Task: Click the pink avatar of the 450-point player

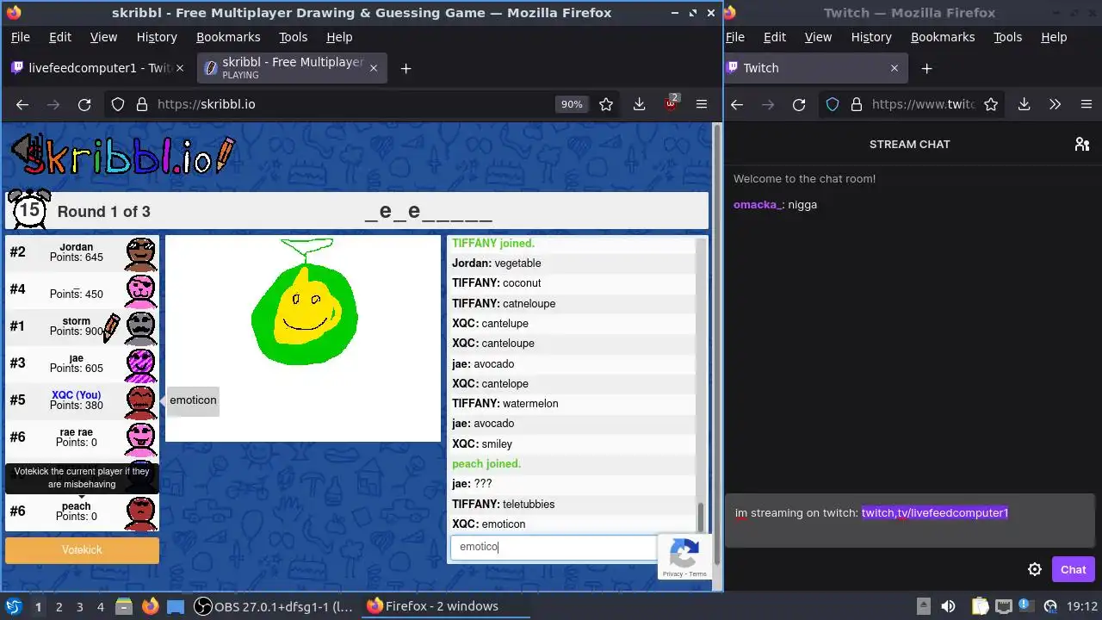Action: [141, 290]
